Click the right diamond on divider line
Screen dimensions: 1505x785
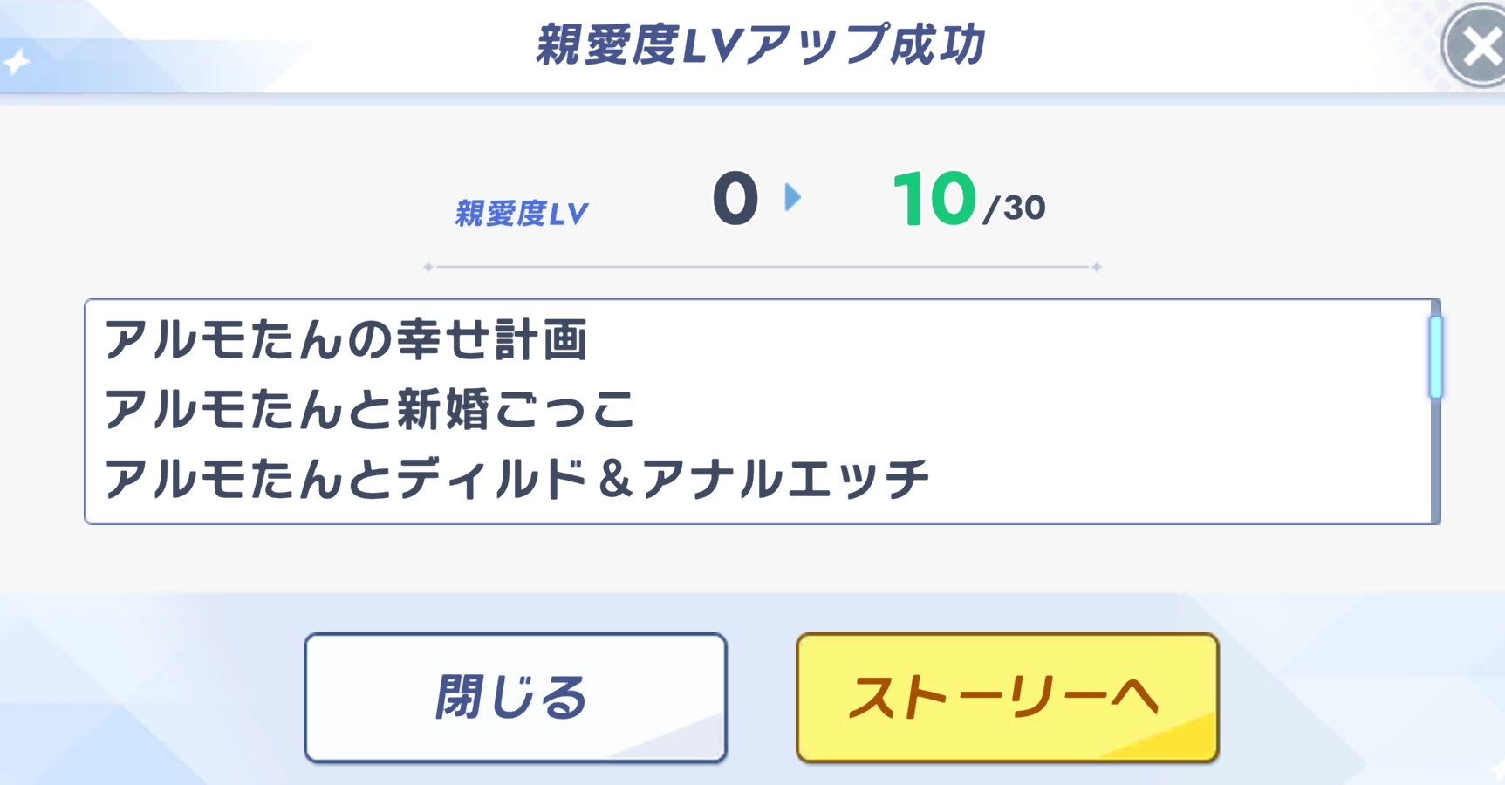1097,267
